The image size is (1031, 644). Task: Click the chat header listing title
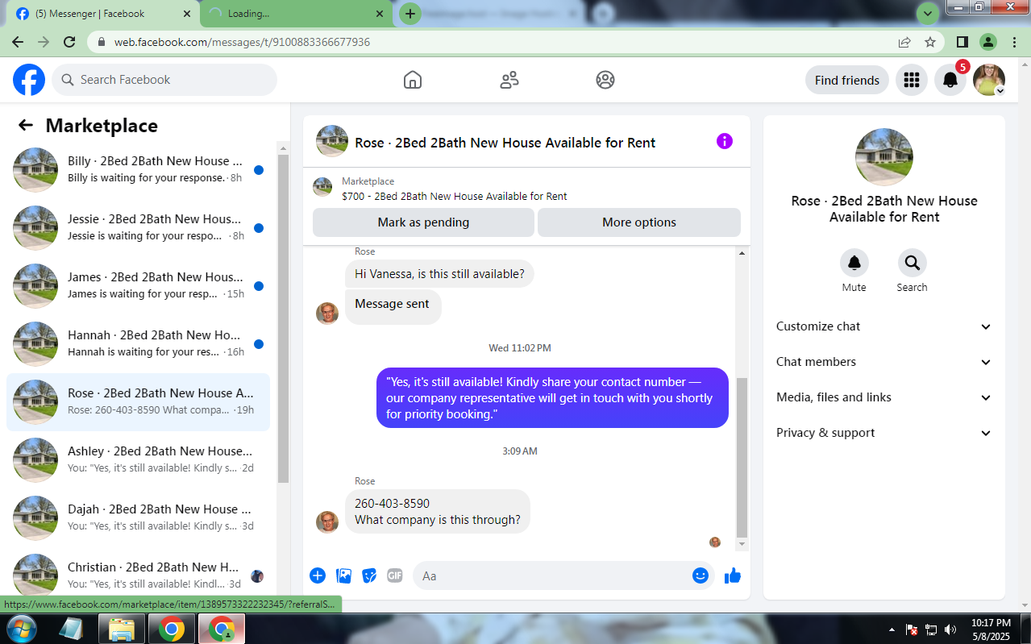click(x=505, y=143)
